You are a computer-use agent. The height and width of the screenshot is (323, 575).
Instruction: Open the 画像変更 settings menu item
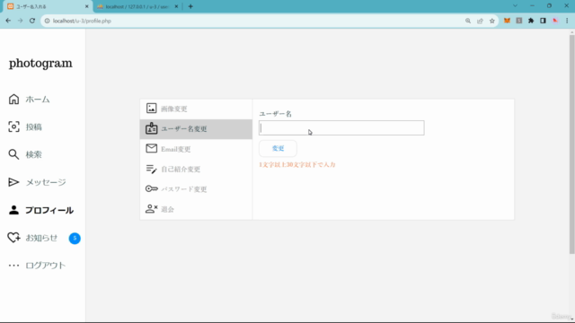[196, 109]
